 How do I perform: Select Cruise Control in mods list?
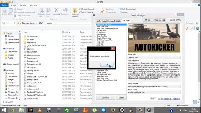(101, 32)
